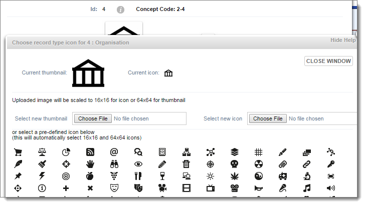Open the info icon beside Id 4

click(120, 9)
